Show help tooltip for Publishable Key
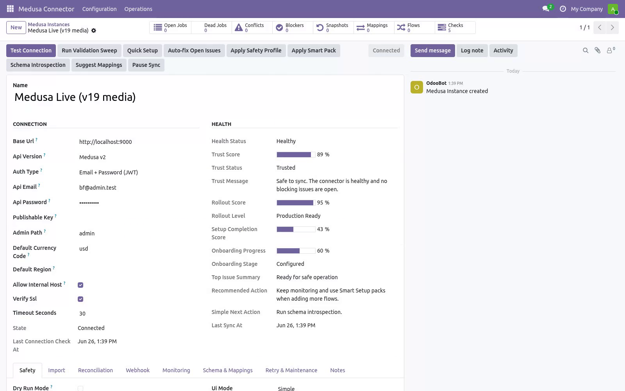This screenshot has width=625, height=391. click(x=55, y=216)
